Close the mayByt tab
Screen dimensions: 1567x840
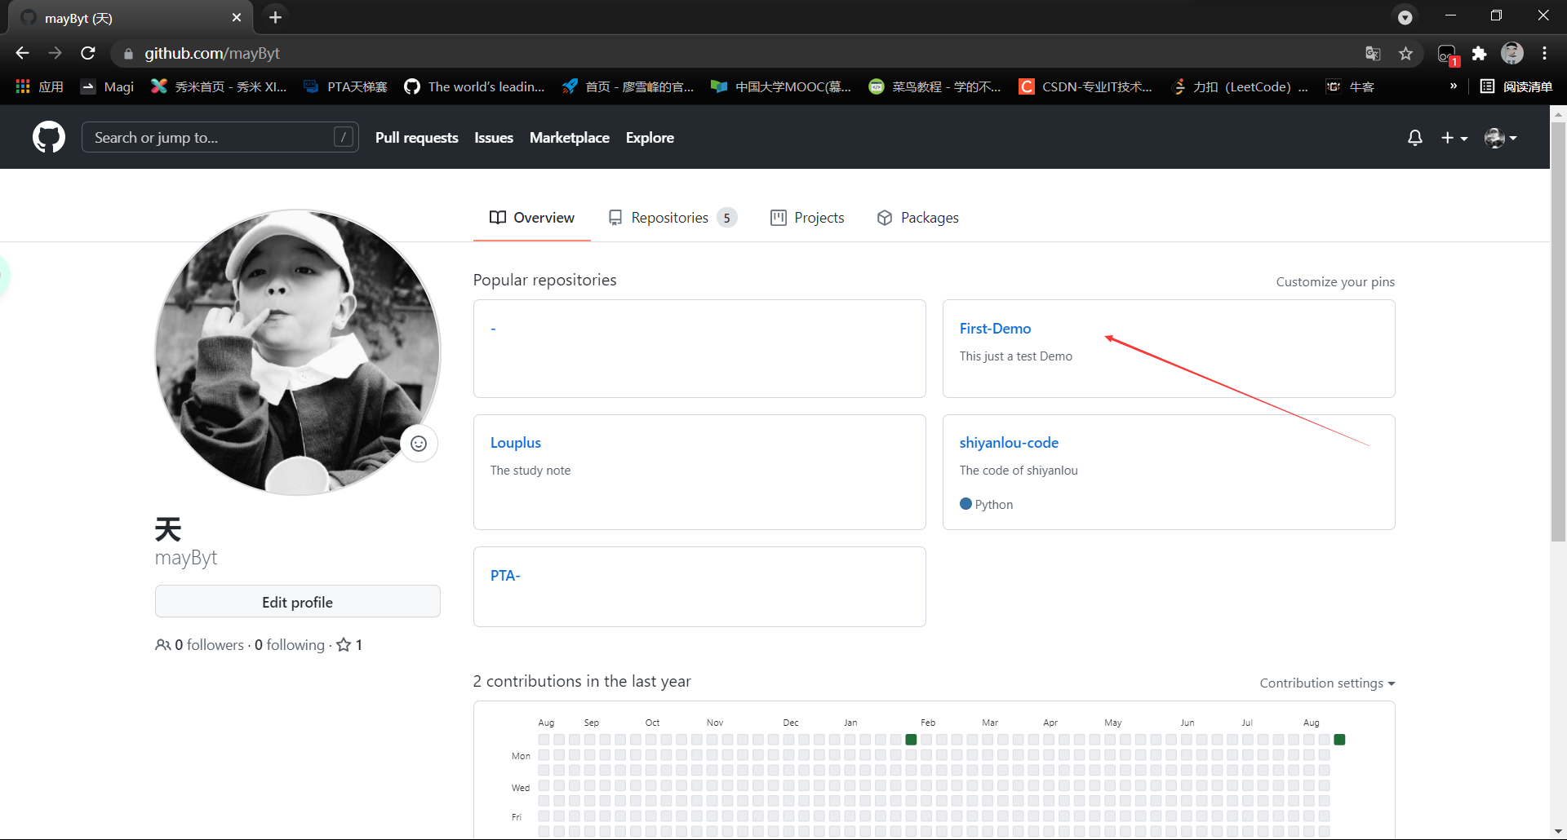237,17
